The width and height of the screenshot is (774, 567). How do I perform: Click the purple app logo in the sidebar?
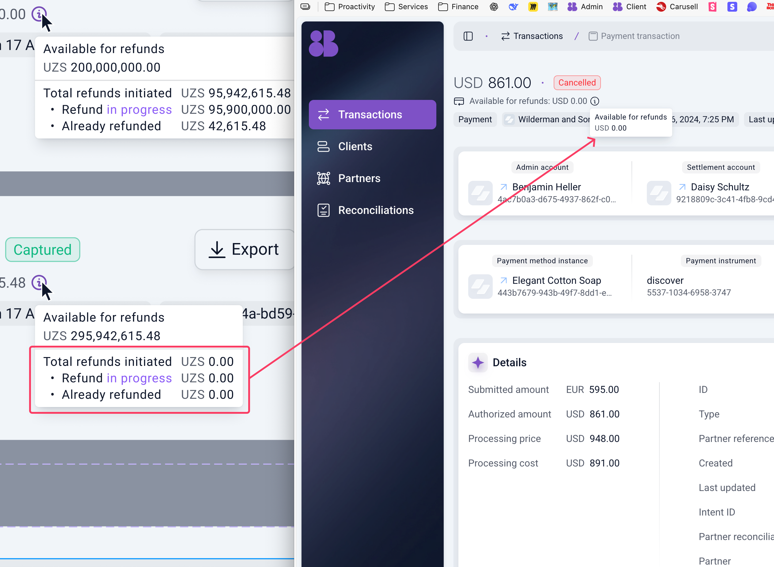(323, 44)
